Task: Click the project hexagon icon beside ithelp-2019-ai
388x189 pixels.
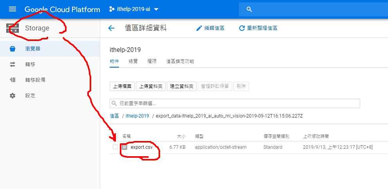Action: pos(112,9)
